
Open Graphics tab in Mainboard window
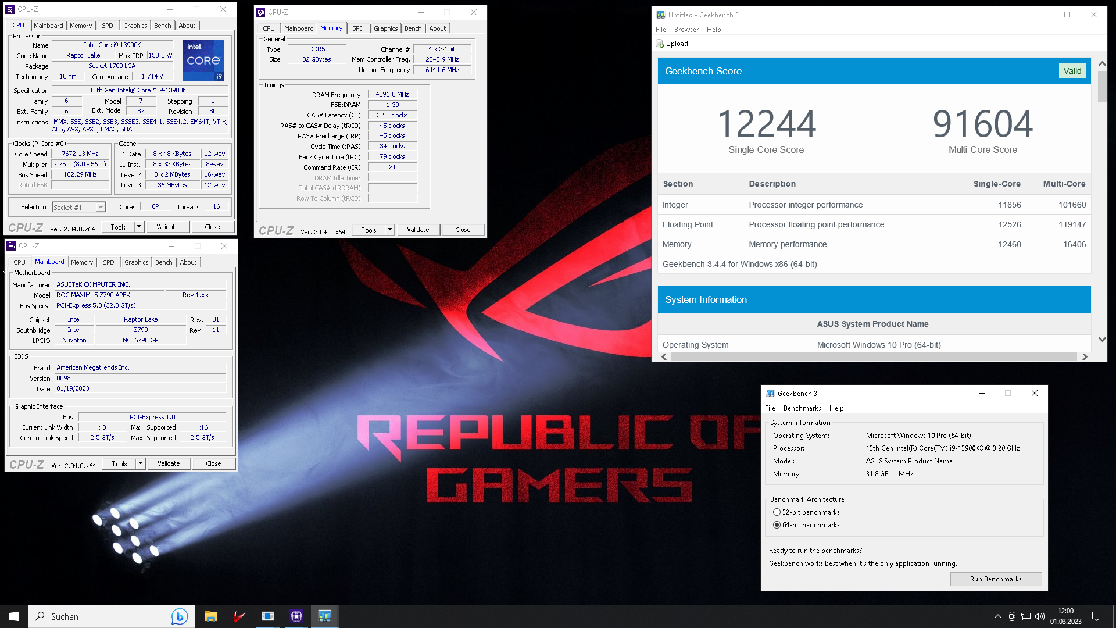coord(137,262)
